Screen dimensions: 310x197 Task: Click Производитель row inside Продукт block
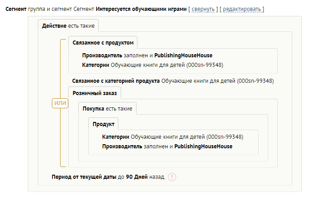click(x=167, y=146)
